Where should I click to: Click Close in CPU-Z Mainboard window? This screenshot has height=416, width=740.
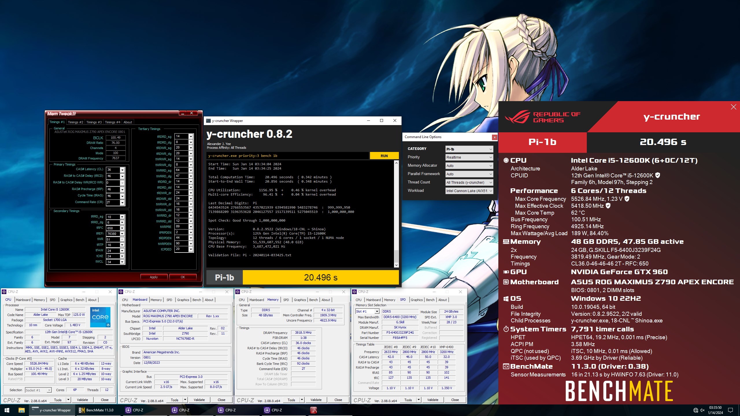(x=221, y=400)
